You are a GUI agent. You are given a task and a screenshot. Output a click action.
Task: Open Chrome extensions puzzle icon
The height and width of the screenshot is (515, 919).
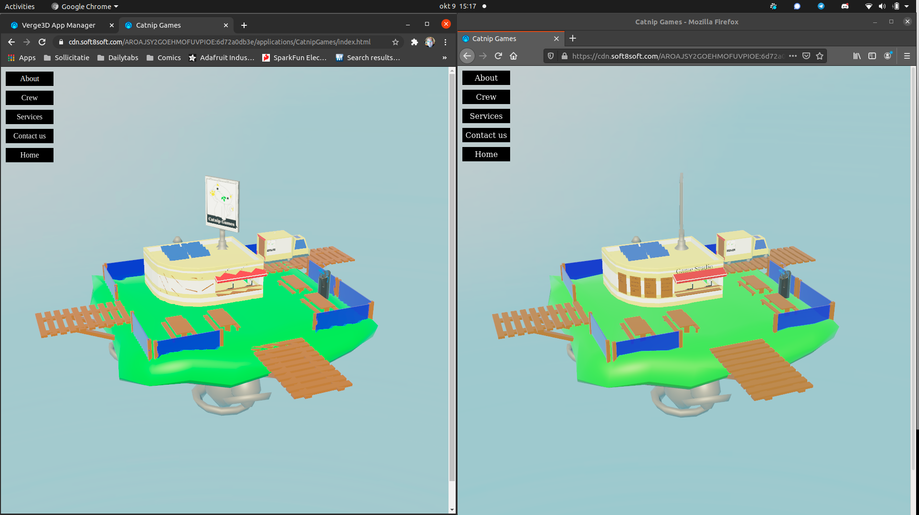coord(415,42)
